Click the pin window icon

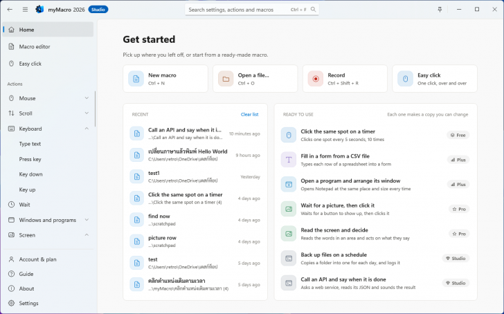coord(440,9)
